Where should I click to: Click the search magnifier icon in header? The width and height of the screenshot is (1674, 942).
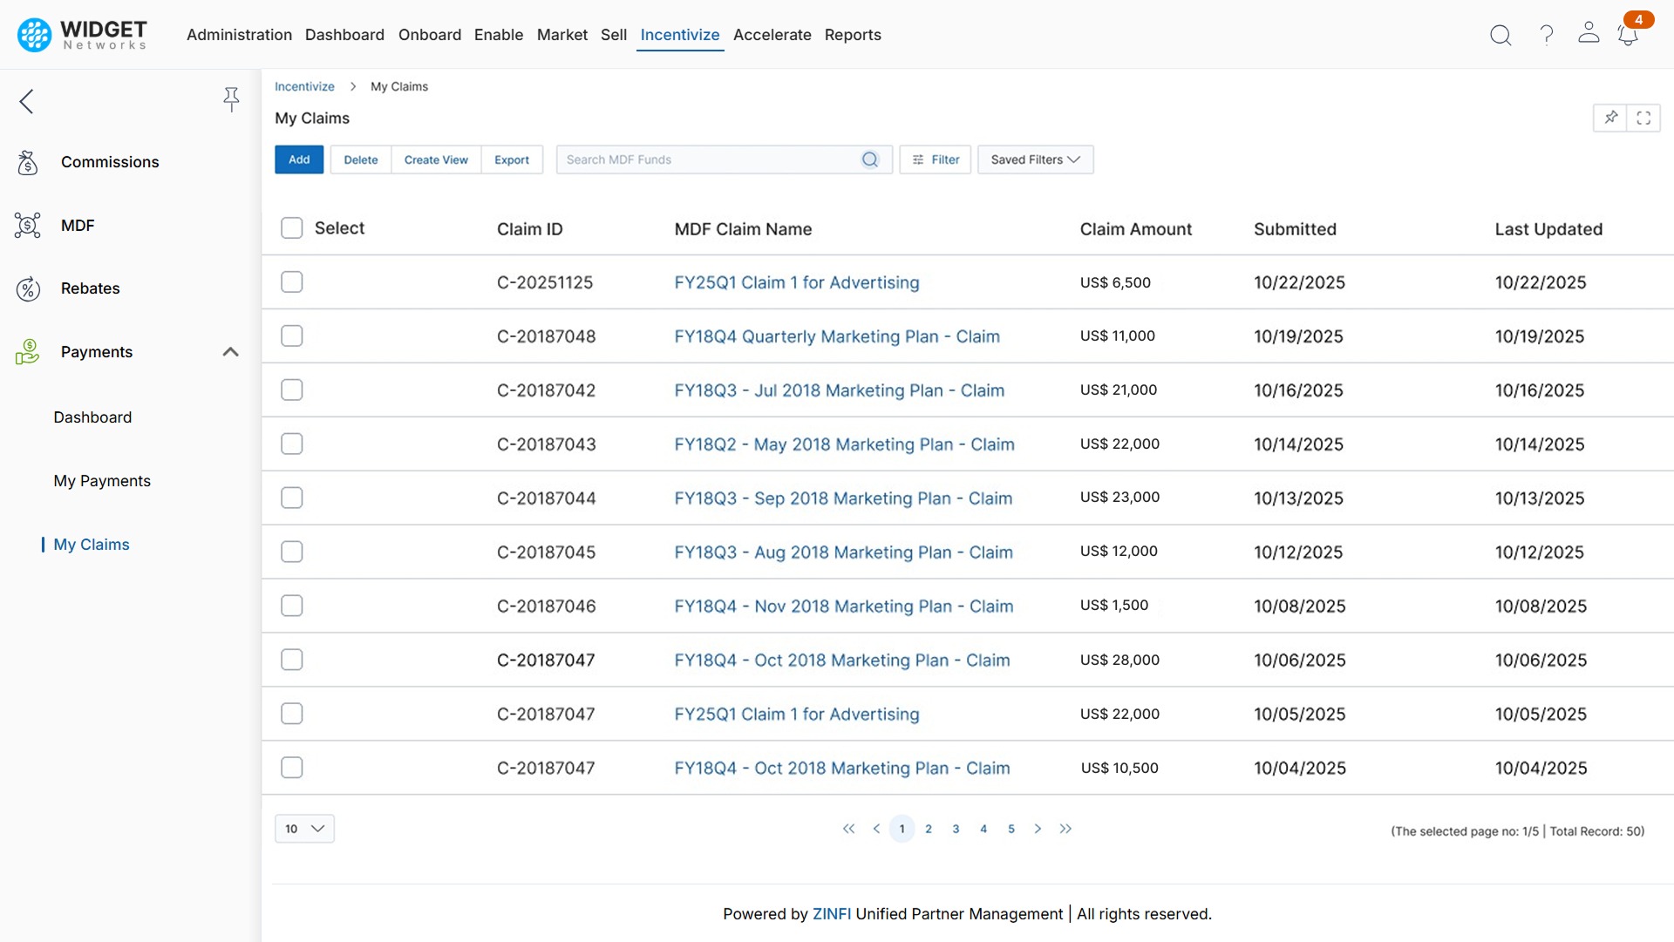tap(1500, 35)
